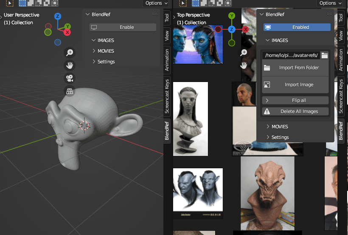Expand Settings section in right BlendRef panel
The width and height of the screenshot is (348, 235).
click(x=278, y=137)
